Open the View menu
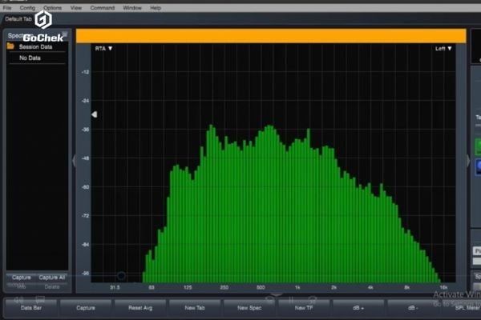Screen dimensions: 481x320 click(76, 8)
